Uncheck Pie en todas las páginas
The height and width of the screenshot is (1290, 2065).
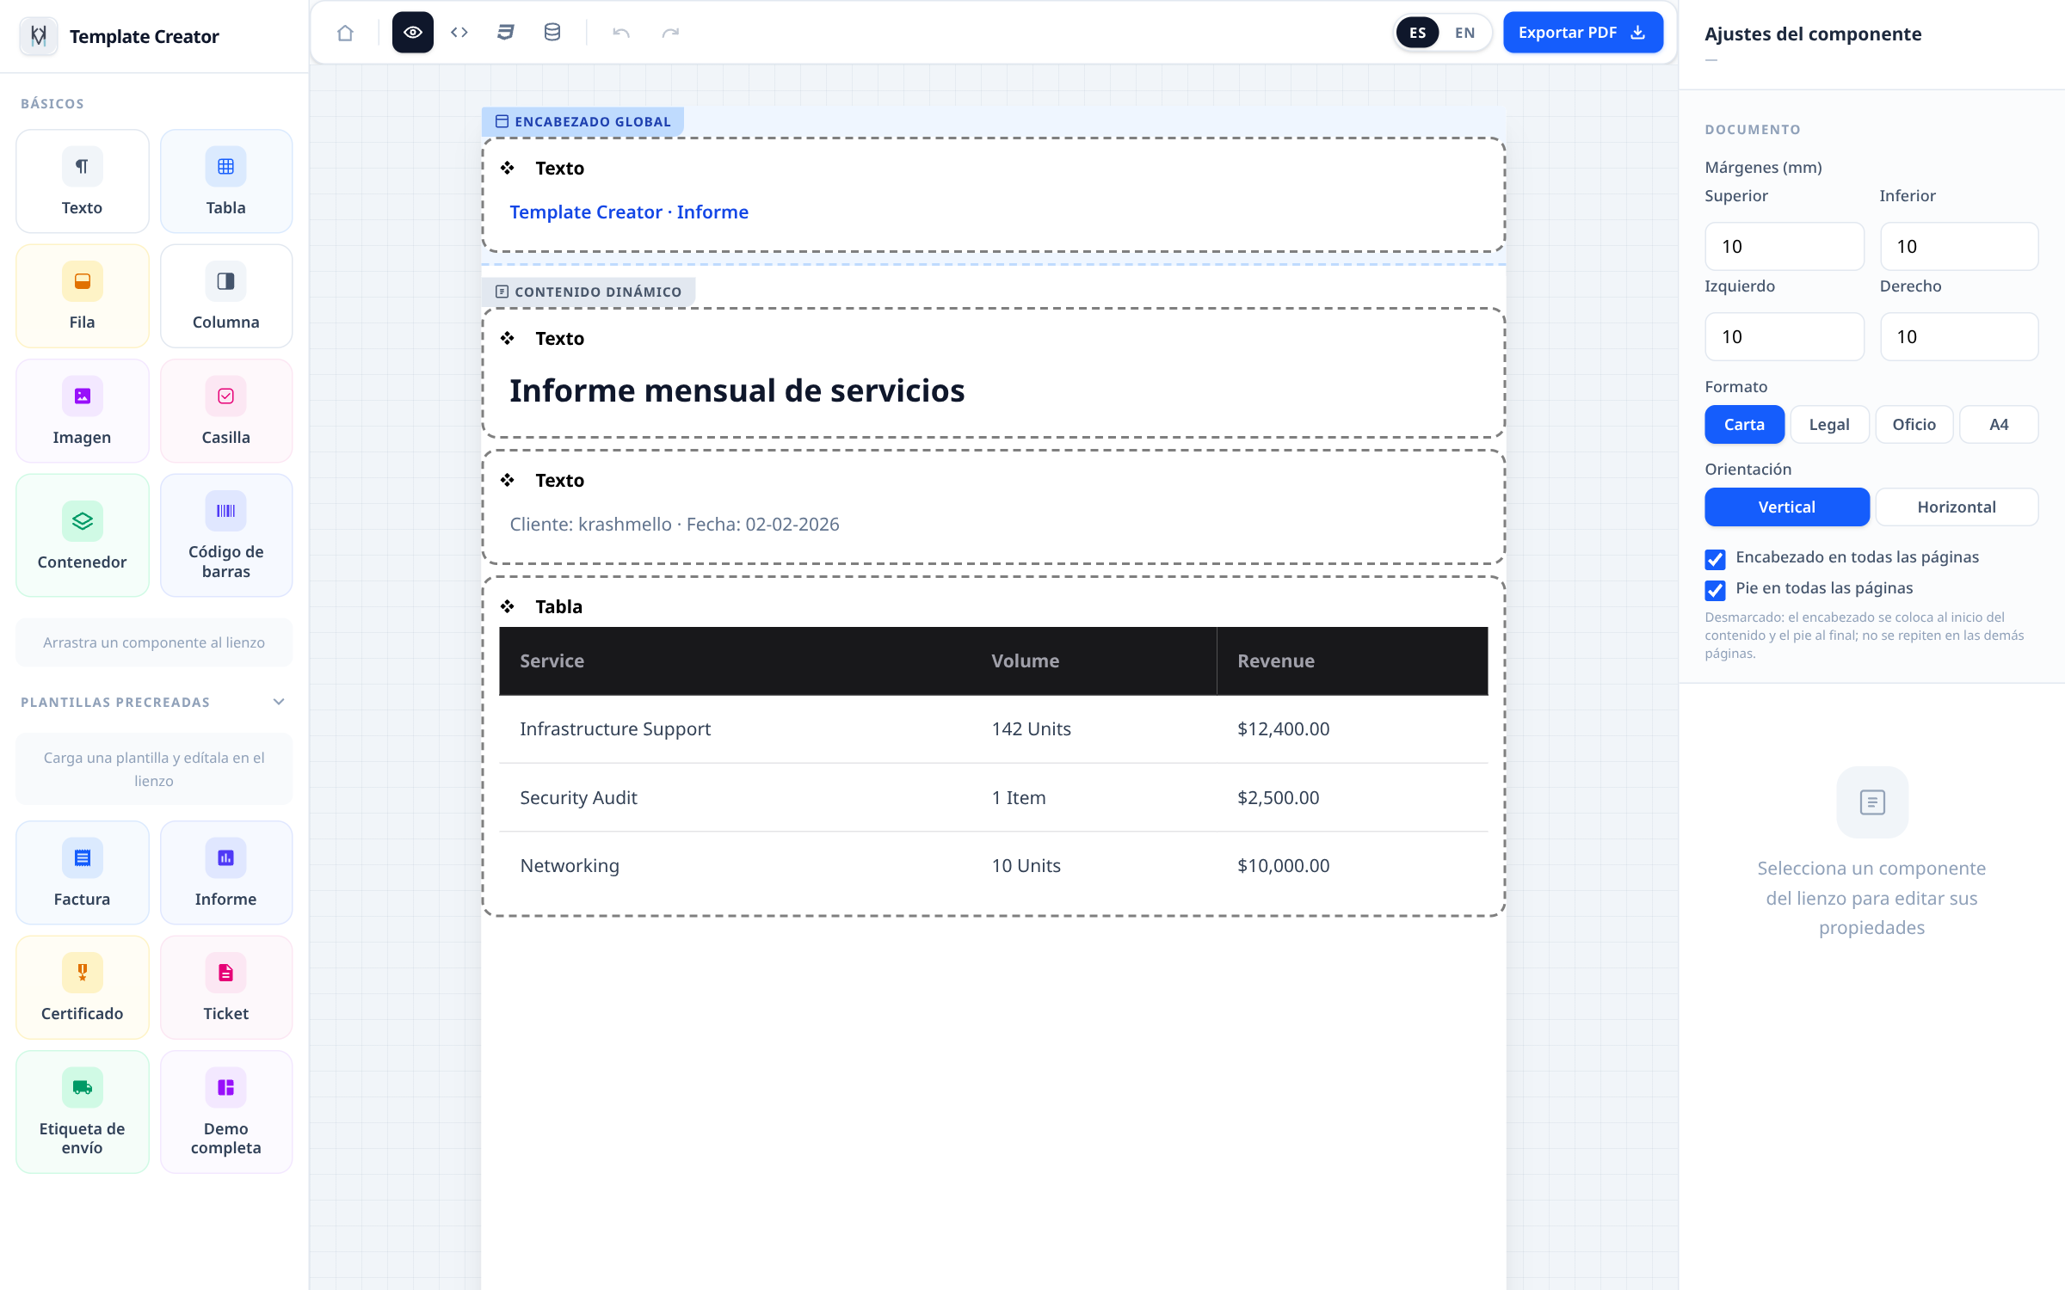tap(1715, 590)
